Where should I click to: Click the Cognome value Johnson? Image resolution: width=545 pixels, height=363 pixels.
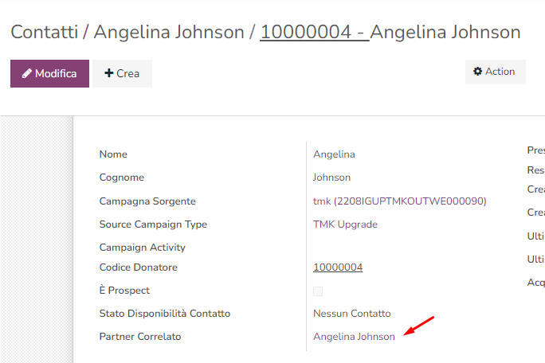pyautogui.click(x=331, y=178)
